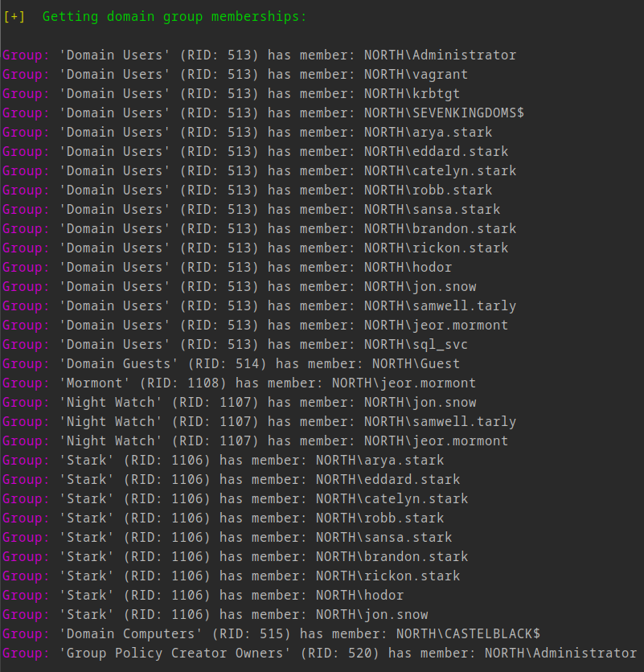Click the Stark group line for NORTH\brandon.stark

click(236, 557)
